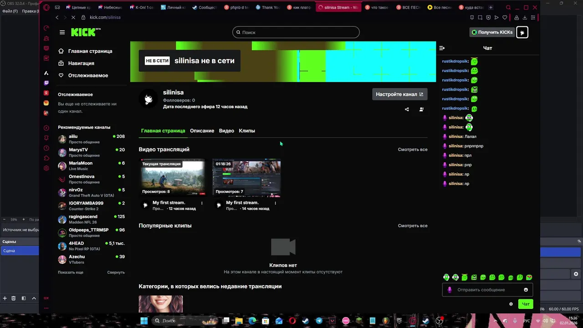This screenshot has height=328, width=583.
Task: Open a new browser tab
Action: pos(491,7)
